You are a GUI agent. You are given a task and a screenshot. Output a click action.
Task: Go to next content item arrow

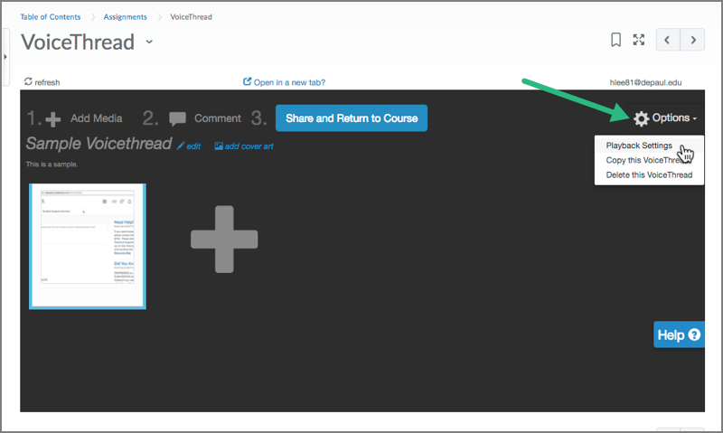click(692, 40)
